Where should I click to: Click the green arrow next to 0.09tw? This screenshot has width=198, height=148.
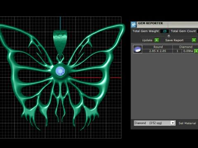[196, 51]
